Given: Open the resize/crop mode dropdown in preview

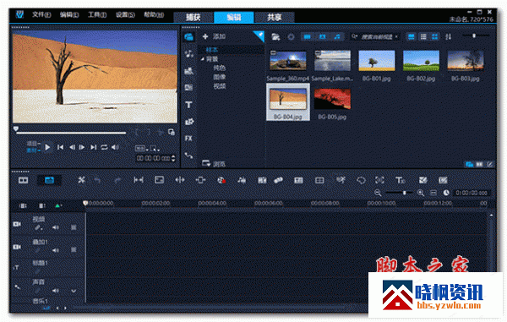Looking at the screenshot, I should click(155, 149).
